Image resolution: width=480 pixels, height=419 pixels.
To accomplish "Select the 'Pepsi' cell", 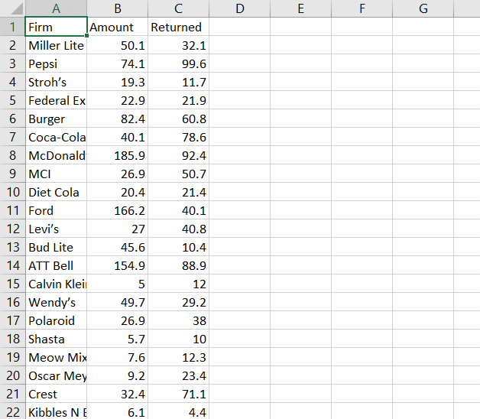I will tap(56, 63).
